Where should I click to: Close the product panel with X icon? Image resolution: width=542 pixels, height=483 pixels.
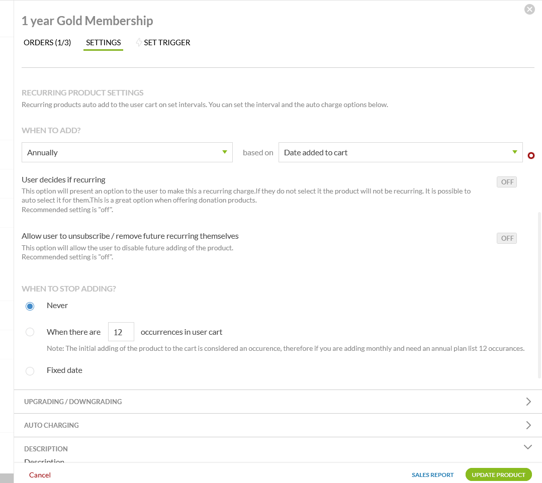(529, 9)
